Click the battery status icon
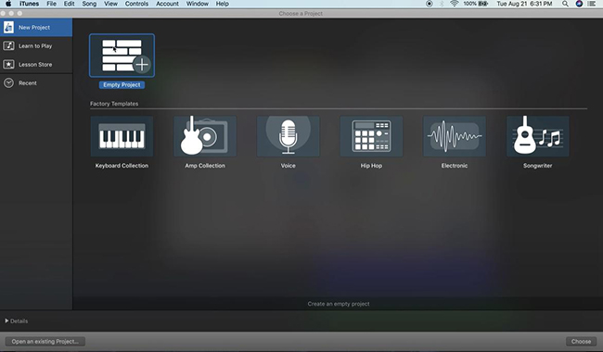This screenshot has width=603, height=352. coord(483,4)
